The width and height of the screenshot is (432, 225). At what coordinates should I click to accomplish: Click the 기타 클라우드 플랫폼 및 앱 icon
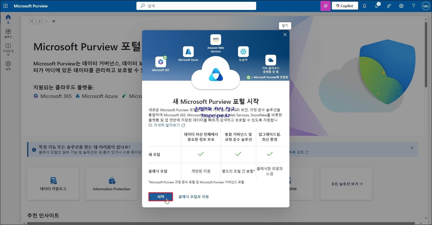coord(271,60)
